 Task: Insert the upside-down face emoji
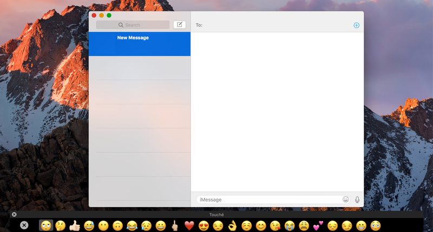pos(117,226)
